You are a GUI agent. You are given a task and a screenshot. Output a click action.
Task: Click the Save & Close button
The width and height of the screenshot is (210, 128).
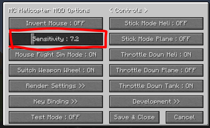click(x=134, y=117)
